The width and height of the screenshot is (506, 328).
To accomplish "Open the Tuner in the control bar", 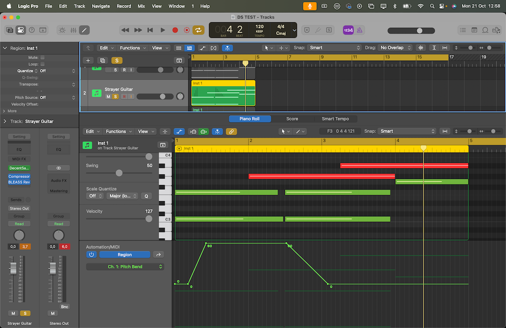I will click(x=318, y=30).
